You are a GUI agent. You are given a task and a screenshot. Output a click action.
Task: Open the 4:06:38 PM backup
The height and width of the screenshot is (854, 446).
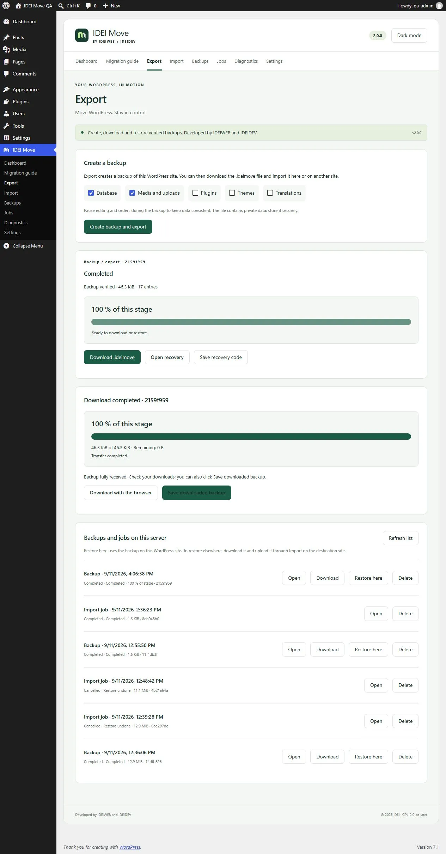tap(294, 578)
